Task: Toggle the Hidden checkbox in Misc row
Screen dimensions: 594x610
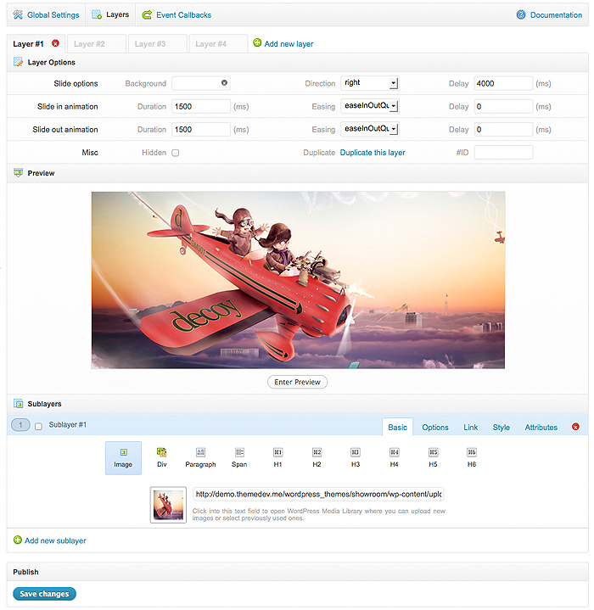Action: 176,153
